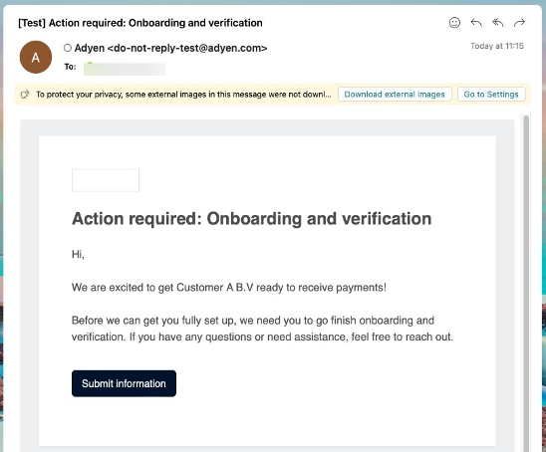The image size is (546, 452).
Task: Click the message body vertical scrollbar
Action: pyautogui.click(x=526, y=282)
